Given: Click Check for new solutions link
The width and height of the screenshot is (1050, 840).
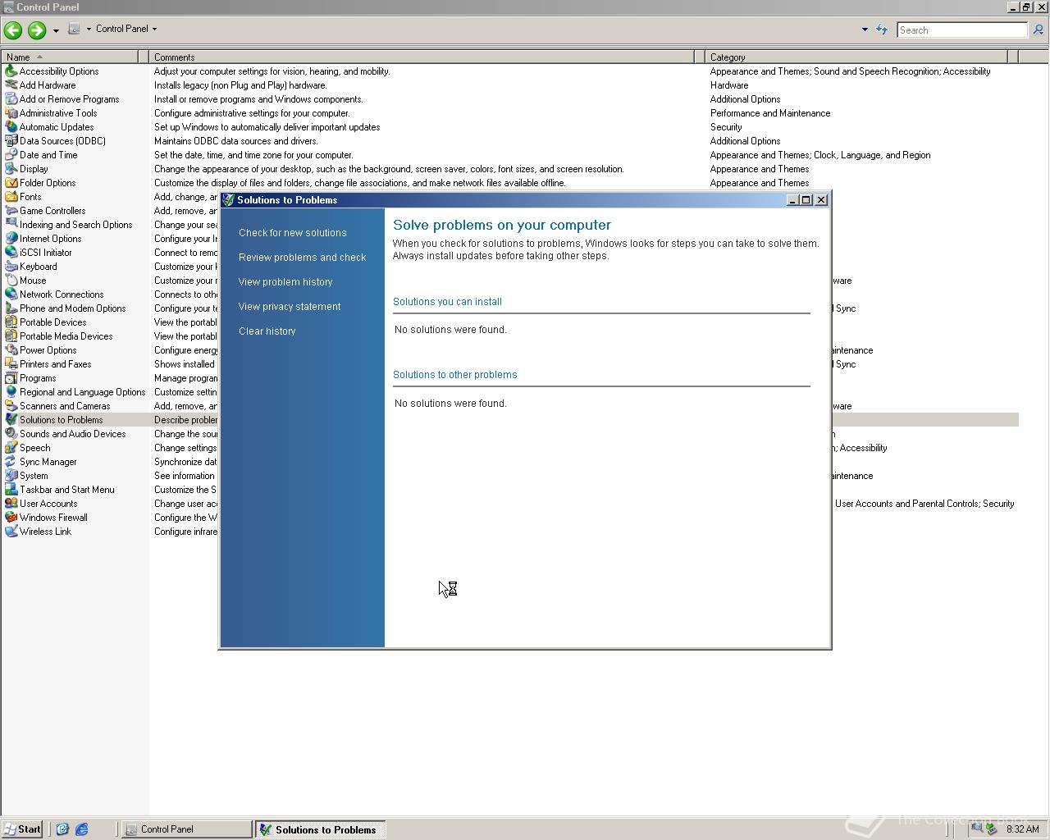Looking at the screenshot, I should pyautogui.click(x=292, y=233).
